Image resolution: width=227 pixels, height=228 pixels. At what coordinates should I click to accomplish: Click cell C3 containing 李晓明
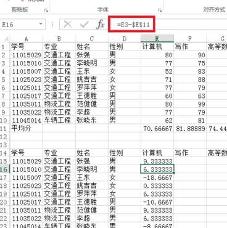tap(92, 63)
